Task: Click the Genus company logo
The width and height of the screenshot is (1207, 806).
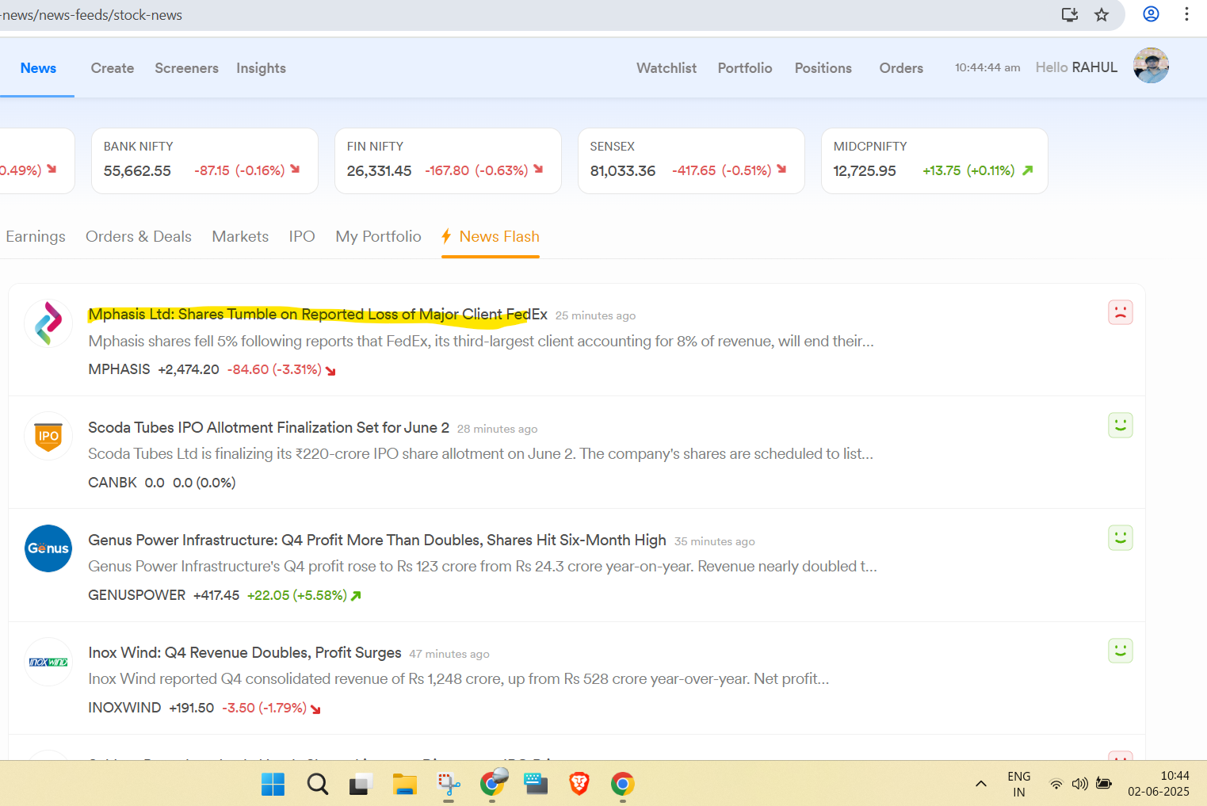Action: coord(48,548)
